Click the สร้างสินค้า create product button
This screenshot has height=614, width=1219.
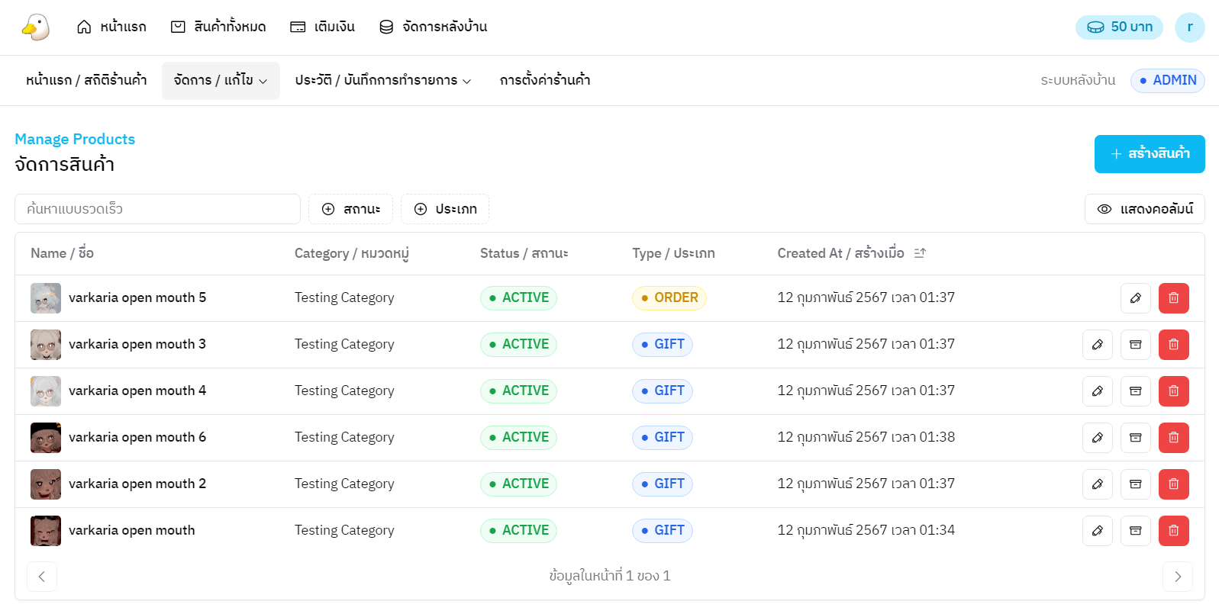point(1149,154)
